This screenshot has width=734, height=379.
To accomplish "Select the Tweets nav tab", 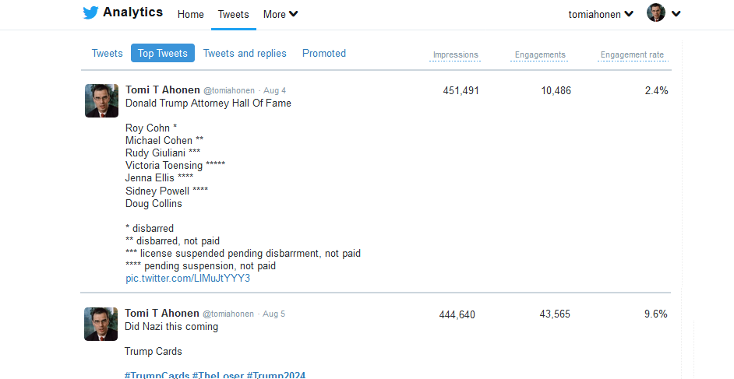I will point(233,15).
